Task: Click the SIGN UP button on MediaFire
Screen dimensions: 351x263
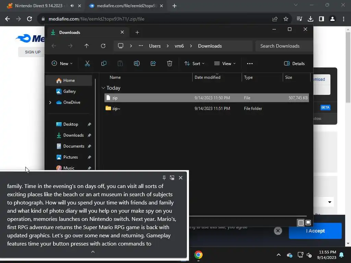Action: 33,52
